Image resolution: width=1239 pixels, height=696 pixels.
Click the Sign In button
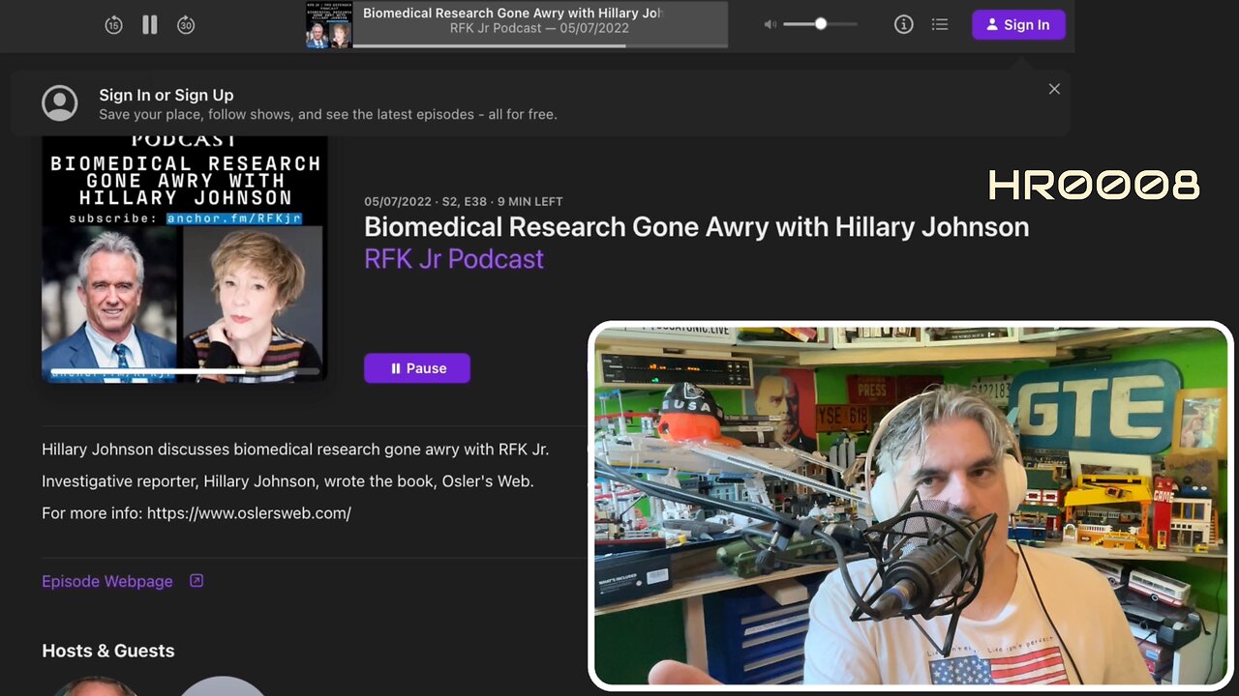coord(1018,25)
